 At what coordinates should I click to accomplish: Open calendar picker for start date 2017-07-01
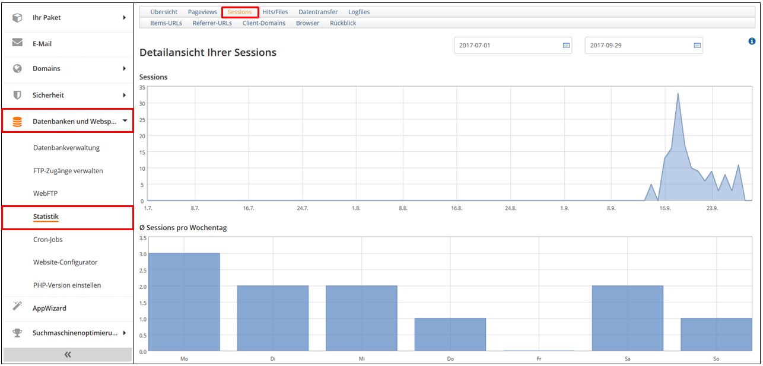(566, 46)
